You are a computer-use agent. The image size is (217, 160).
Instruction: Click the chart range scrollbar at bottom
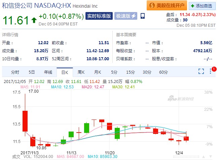pyautogui.click(x=186, y=157)
